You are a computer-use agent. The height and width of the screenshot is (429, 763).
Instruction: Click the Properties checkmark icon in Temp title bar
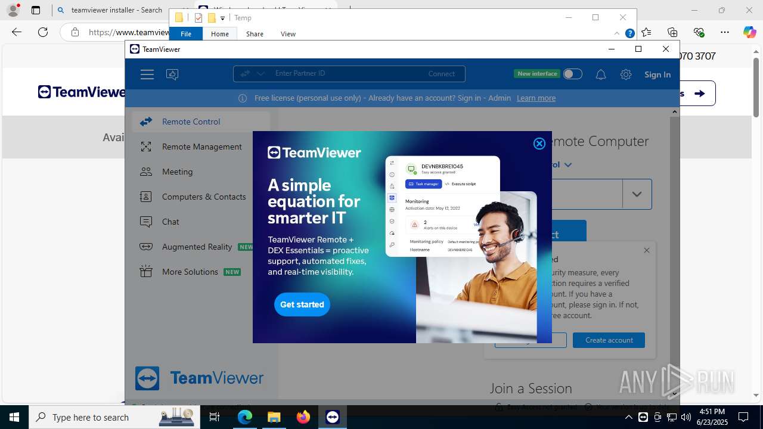click(x=199, y=18)
